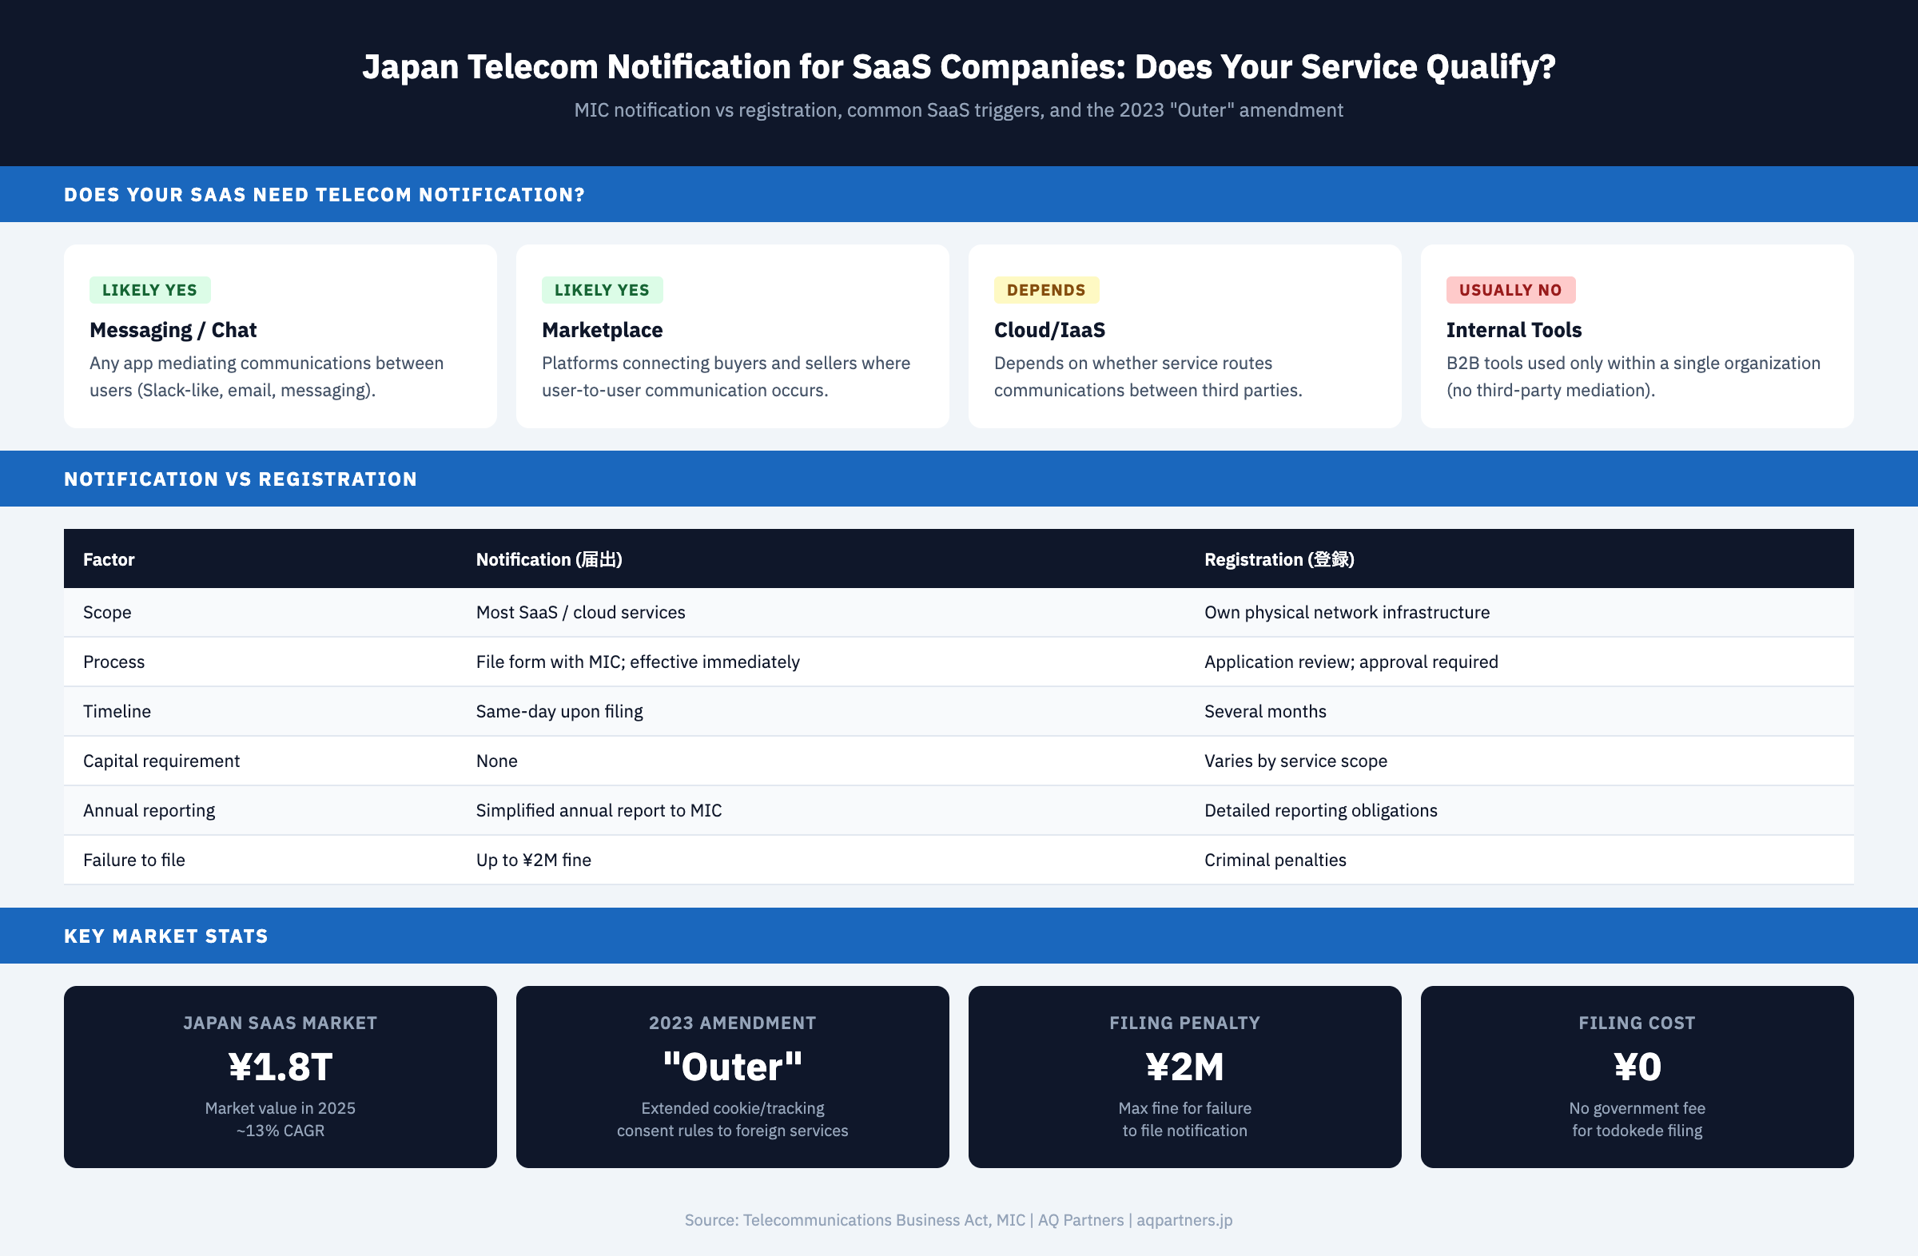Screen dimensions: 1918x1256
Task: Select the Cloud/IaaS card description
Action: [1148, 376]
